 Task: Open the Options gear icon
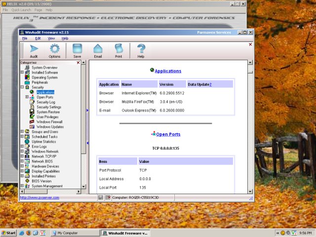(x=54, y=50)
